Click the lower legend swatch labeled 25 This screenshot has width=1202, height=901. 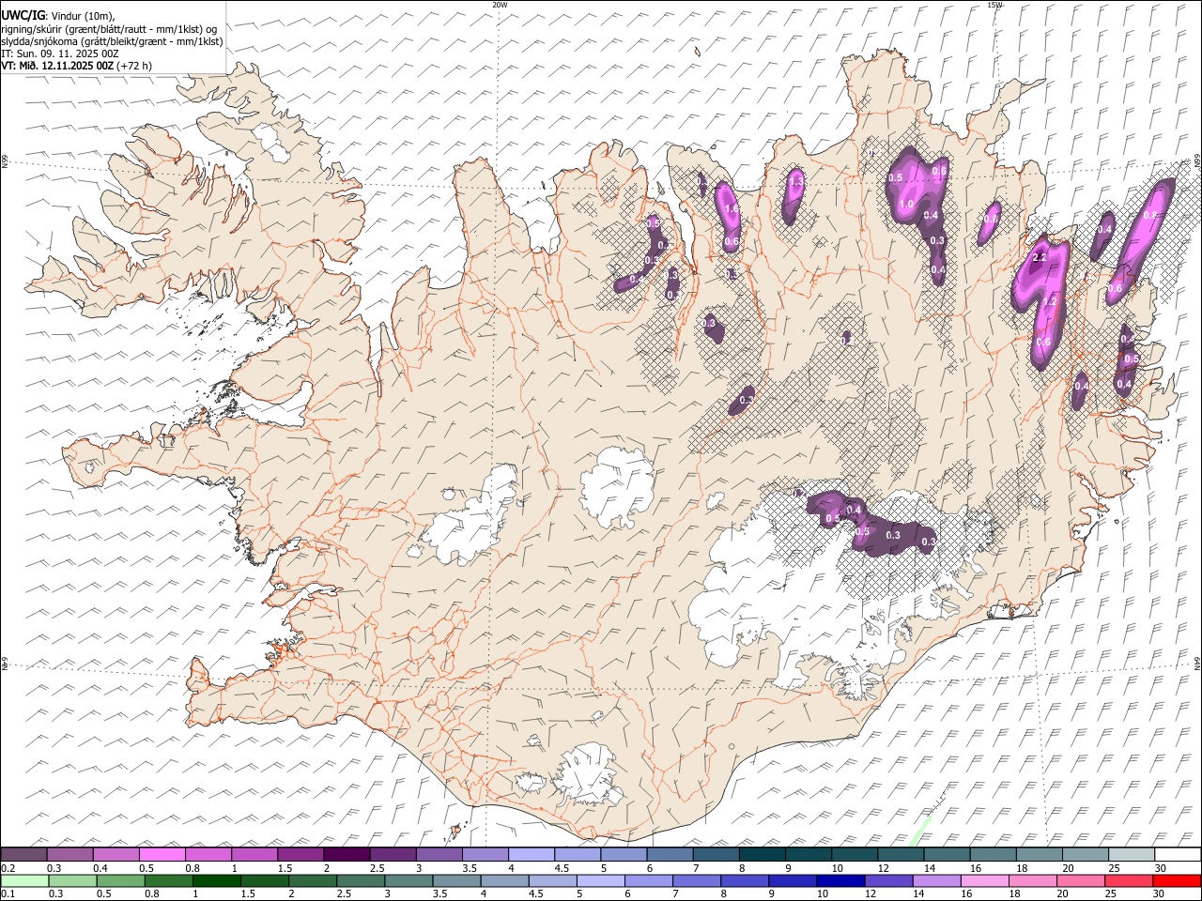click(x=1129, y=880)
